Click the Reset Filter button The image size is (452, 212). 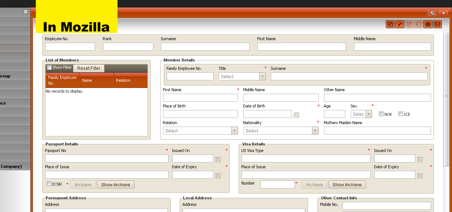coord(89,68)
